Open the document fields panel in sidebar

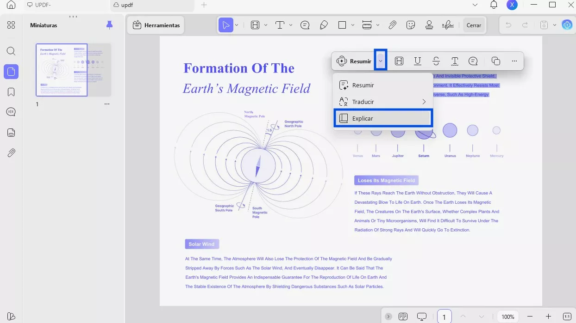(11, 133)
